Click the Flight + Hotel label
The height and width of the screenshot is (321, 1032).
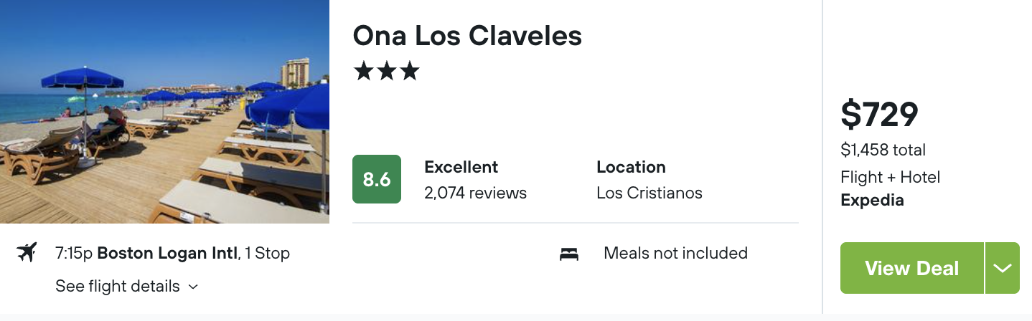(x=891, y=177)
